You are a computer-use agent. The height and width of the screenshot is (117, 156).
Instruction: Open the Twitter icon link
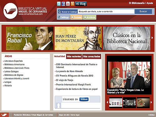coord(59,4)
